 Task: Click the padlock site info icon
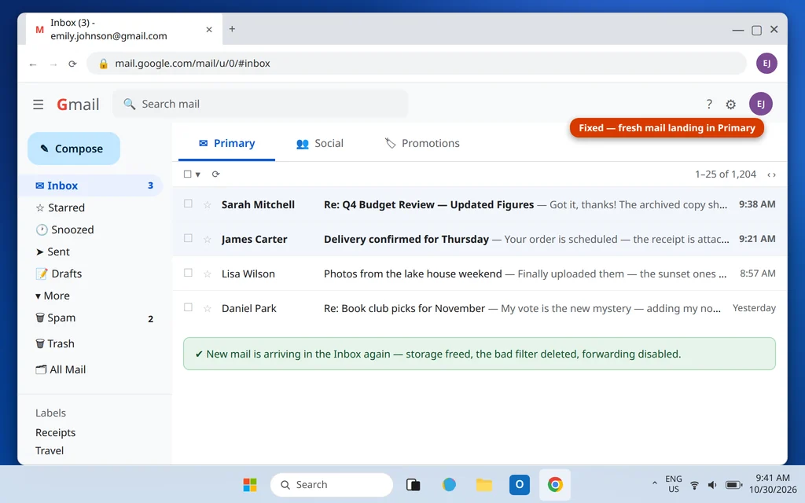click(x=103, y=63)
